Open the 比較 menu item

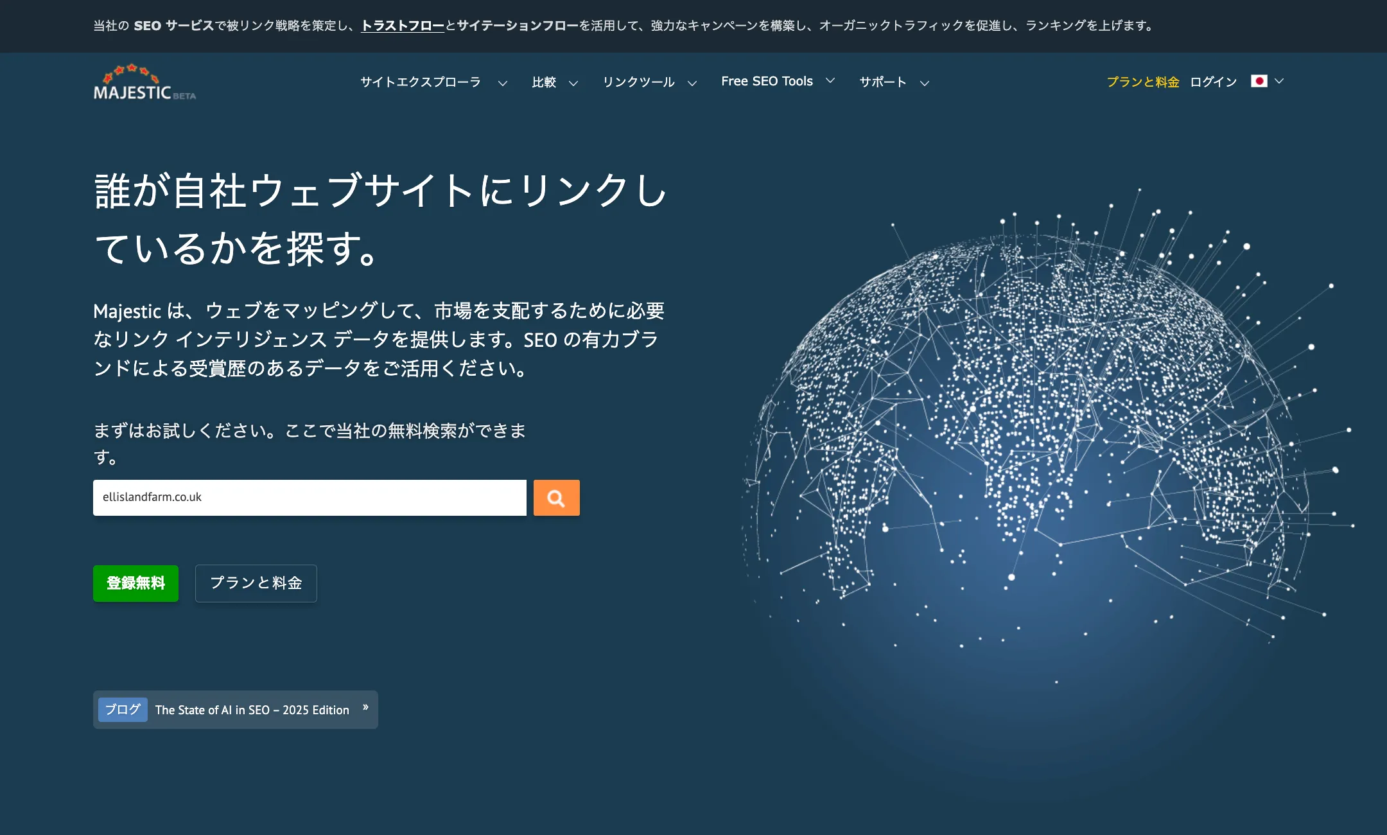coord(544,82)
